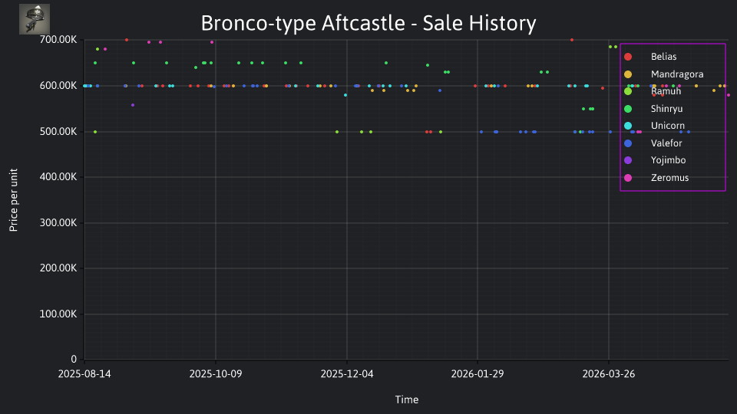Viewport: 737px width, 414px height.
Task: Click the Shinryu green legend dot
Action: point(628,109)
